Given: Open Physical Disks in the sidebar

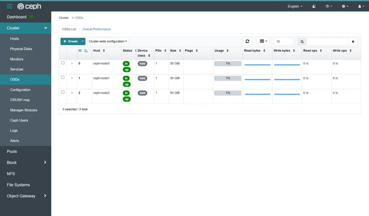Looking at the screenshot, I should pyautogui.click(x=21, y=49).
